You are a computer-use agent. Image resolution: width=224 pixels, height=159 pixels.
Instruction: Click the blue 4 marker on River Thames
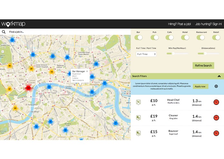pyautogui.click(x=49, y=87)
